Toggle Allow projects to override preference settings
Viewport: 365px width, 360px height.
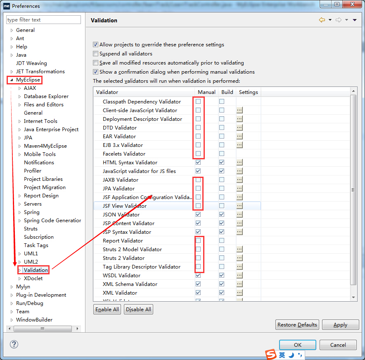[95, 45]
